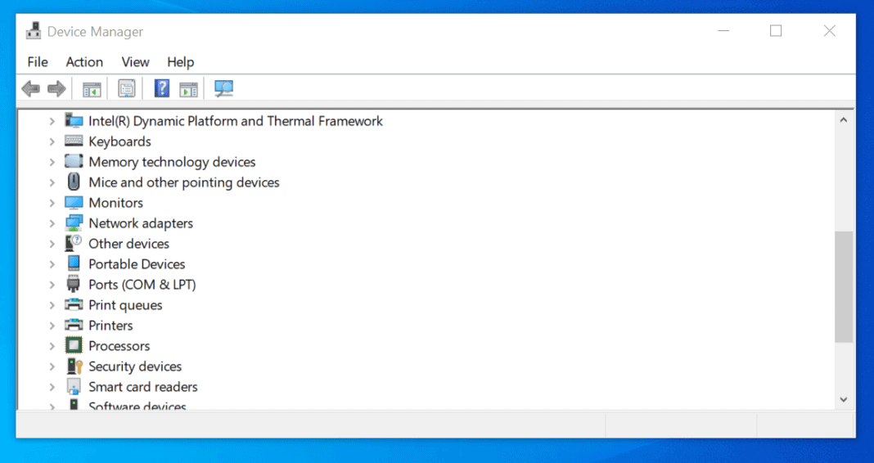The image size is (874, 463).
Task: Click the Device Manager title bar icon
Action: click(34, 31)
